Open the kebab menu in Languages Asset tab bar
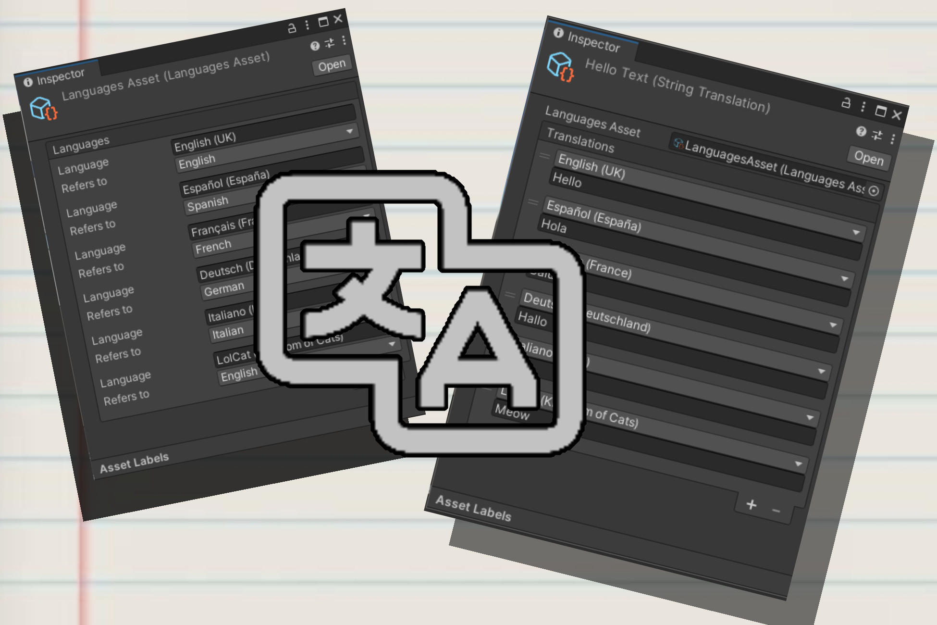Screen dimensions: 937x625 [x=307, y=25]
